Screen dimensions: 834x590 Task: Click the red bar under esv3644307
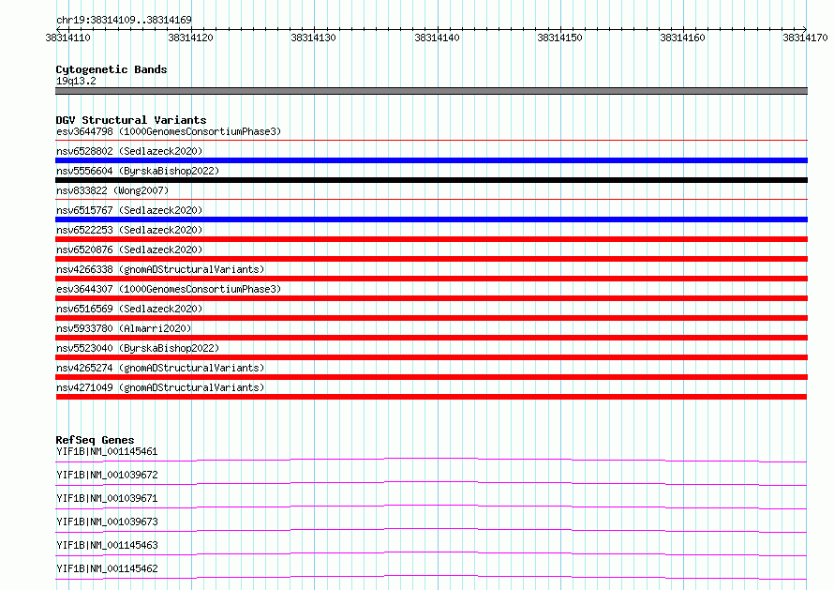click(431, 298)
